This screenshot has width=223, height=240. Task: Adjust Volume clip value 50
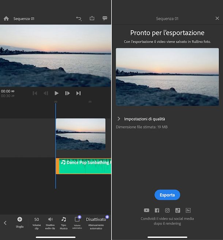click(37, 224)
